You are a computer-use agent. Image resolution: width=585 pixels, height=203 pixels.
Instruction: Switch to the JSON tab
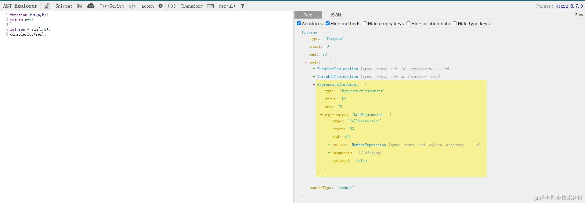(x=335, y=15)
